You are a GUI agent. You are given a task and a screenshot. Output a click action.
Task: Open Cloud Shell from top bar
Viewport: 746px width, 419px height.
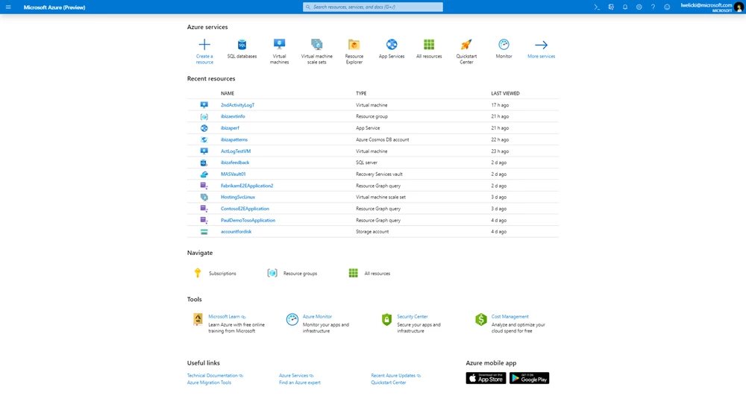point(597,7)
